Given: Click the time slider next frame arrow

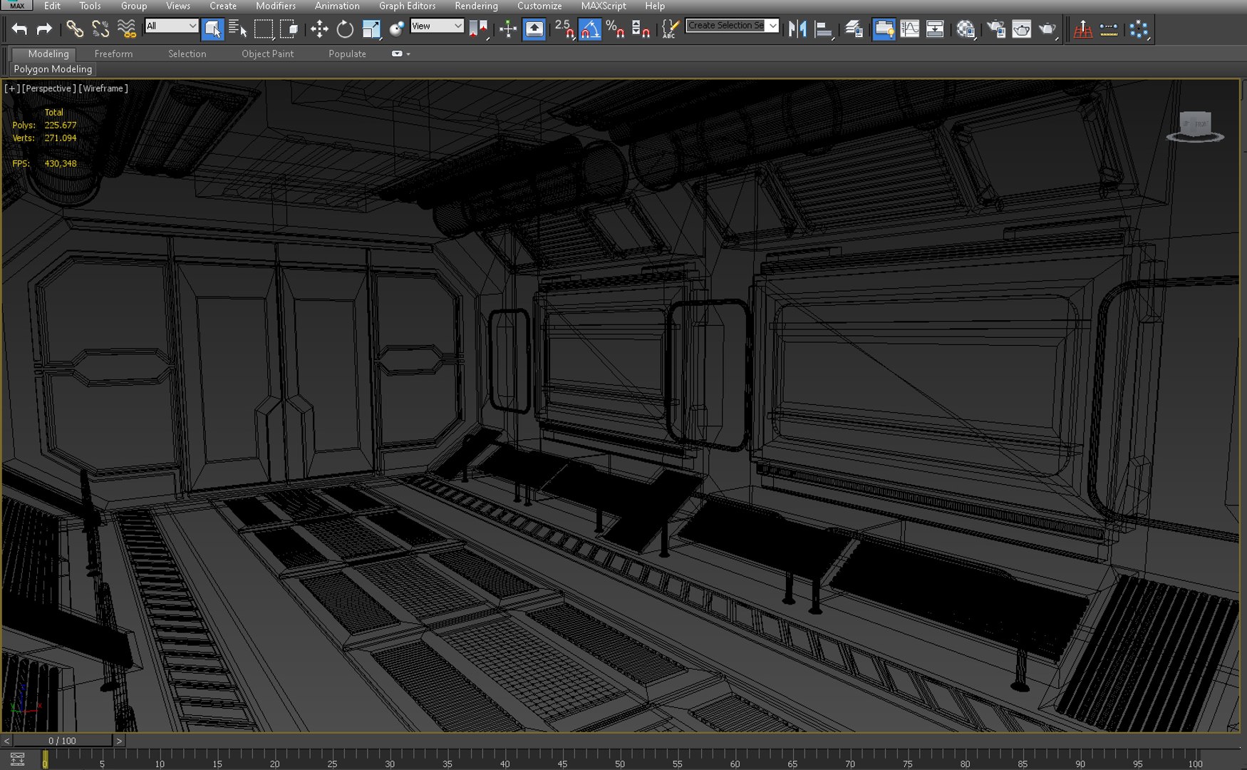Looking at the screenshot, I should tap(119, 741).
